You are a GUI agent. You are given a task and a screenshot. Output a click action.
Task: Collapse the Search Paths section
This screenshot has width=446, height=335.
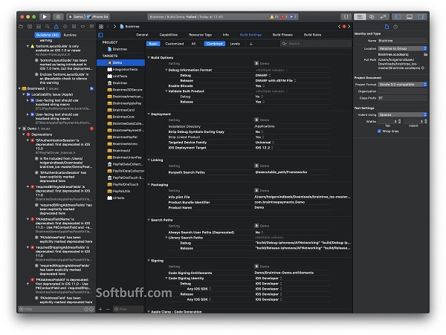pos(149,220)
